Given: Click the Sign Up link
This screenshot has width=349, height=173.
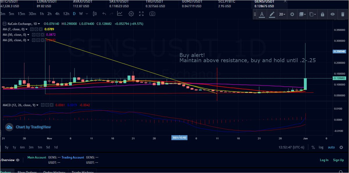Looking at the screenshot, I should coord(338,160).
